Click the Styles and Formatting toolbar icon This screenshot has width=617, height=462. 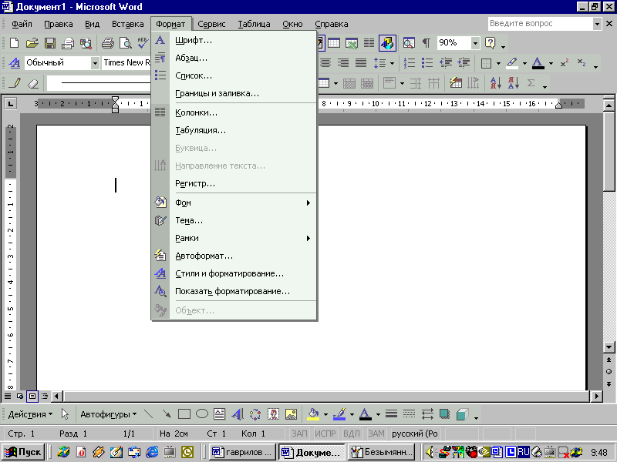tap(14, 63)
